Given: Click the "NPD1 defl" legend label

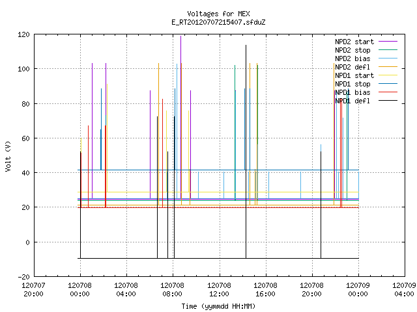Looking at the screenshot, I should pos(352,101).
